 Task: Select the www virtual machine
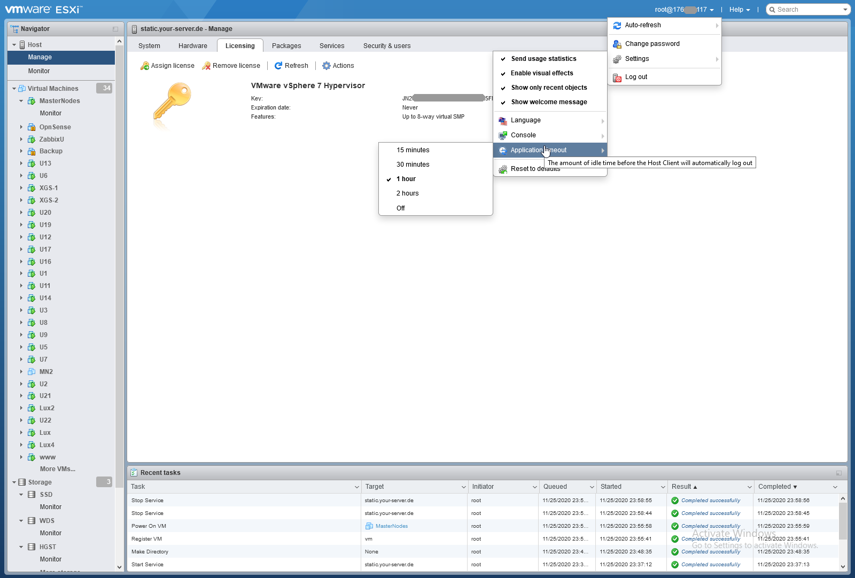coord(48,457)
